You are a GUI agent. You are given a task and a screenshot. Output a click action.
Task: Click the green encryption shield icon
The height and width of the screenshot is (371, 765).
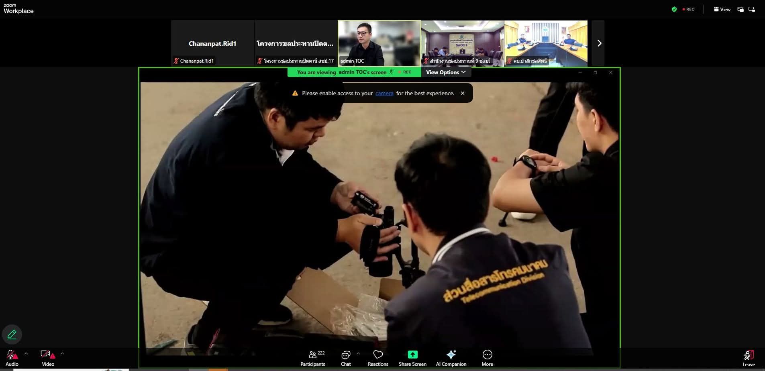(674, 9)
